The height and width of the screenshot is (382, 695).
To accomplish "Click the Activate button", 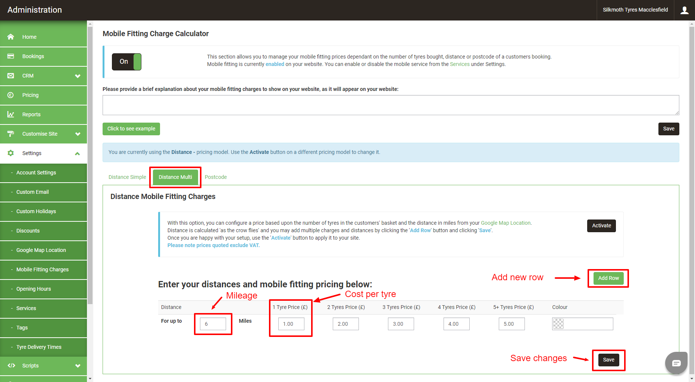I will 601,226.
